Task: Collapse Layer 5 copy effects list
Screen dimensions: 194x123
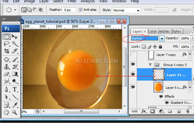Action: [x=190, y=87]
